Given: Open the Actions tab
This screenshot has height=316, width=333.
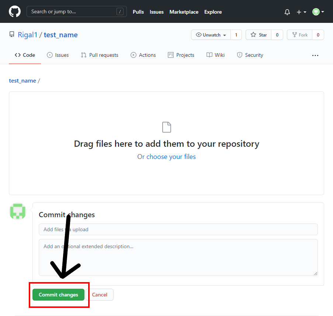Looking at the screenshot, I should point(143,55).
